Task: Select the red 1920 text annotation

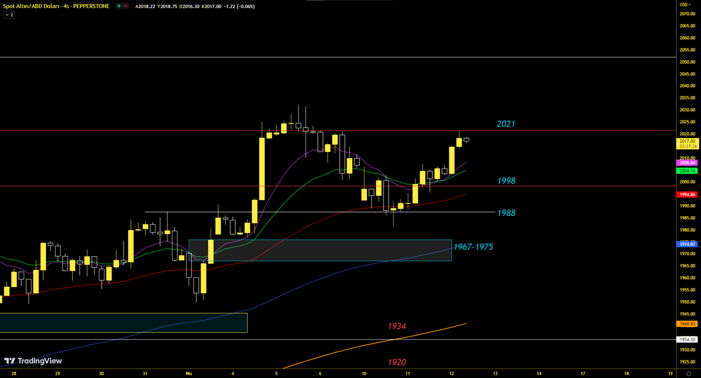Action: [397, 362]
